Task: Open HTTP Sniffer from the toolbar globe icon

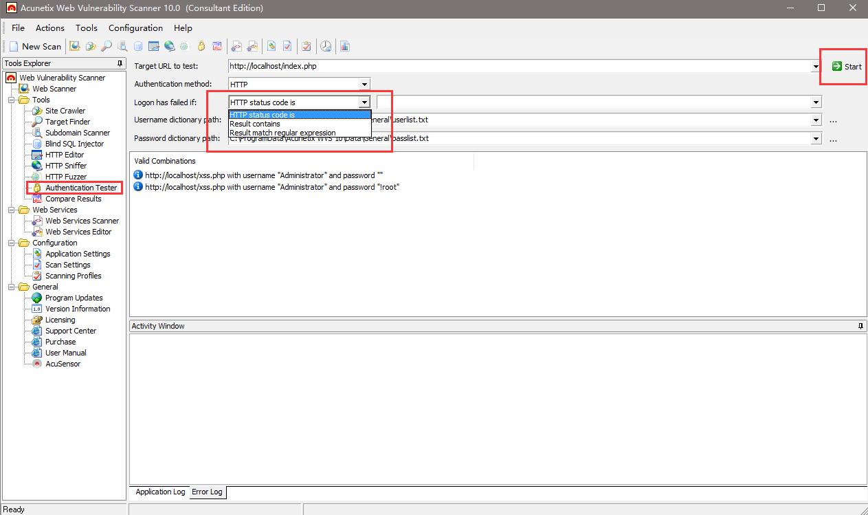Action: coord(169,46)
